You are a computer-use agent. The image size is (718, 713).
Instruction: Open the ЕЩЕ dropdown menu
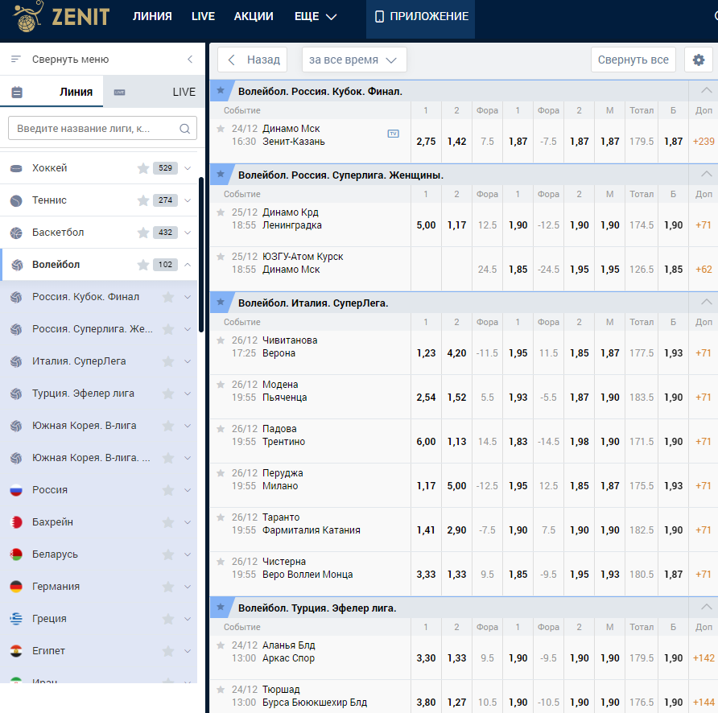tap(315, 16)
